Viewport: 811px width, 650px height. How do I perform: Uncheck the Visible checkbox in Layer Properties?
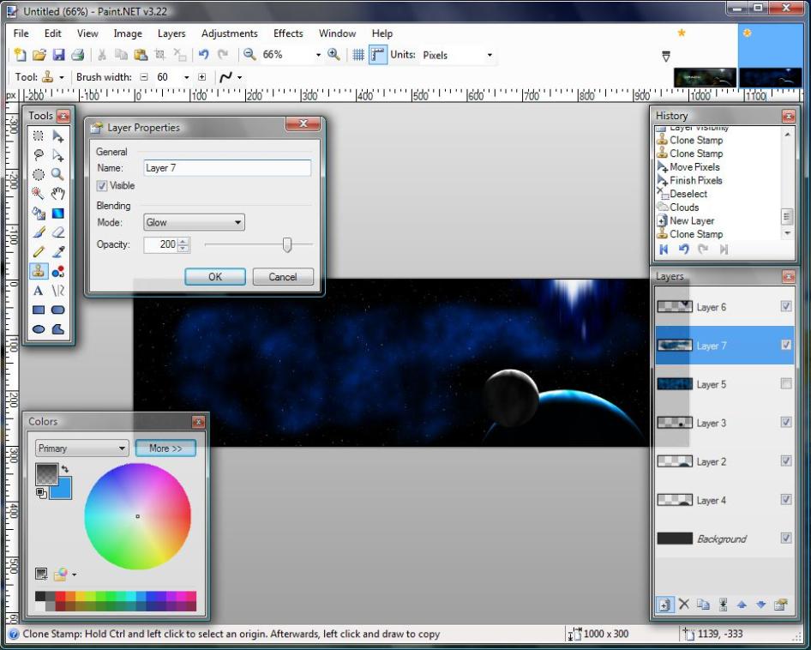[x=102, y=186]
